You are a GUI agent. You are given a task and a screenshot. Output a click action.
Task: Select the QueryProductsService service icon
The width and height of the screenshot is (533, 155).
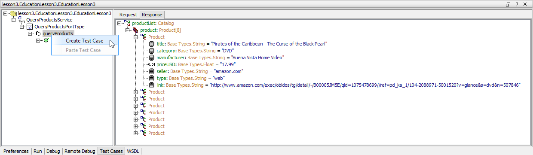pos(21,20)
